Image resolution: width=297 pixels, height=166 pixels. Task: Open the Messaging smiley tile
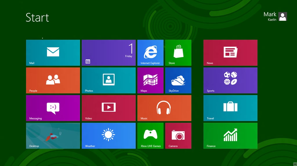(53, 108)
